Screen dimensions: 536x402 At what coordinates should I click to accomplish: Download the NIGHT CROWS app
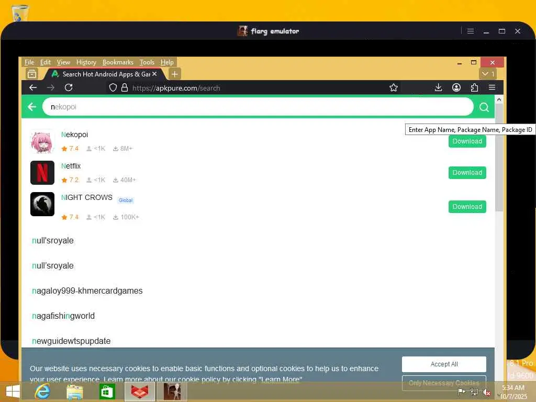pyautogui.click(x=467, y=206)
